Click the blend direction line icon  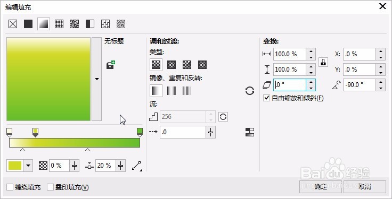click(137, 166)
